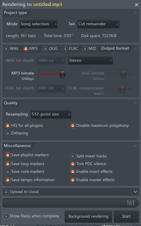This screenshot has height=226, width=141.
Task: Click the Start button
Action: pyautogui.click(x=126, y=216)
